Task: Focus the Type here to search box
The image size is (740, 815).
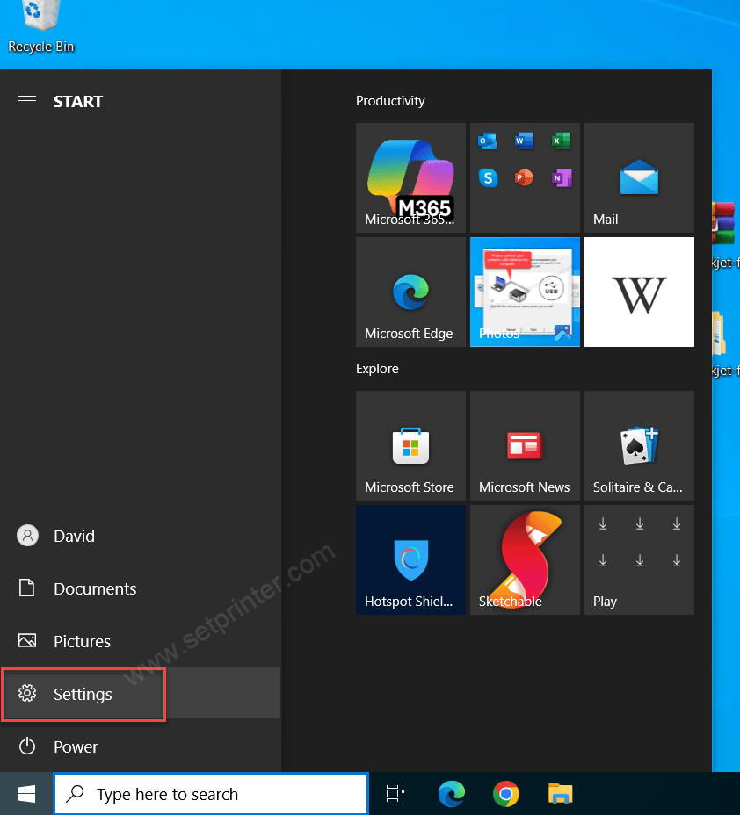Action: pos(211,794)
